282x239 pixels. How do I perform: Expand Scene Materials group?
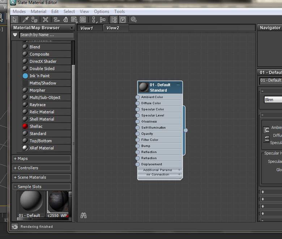pyautogui.click(x=42, y=177)
